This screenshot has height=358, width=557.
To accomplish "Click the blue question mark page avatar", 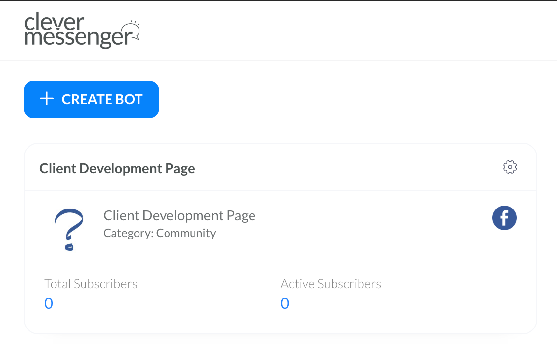I will (69, 229).
